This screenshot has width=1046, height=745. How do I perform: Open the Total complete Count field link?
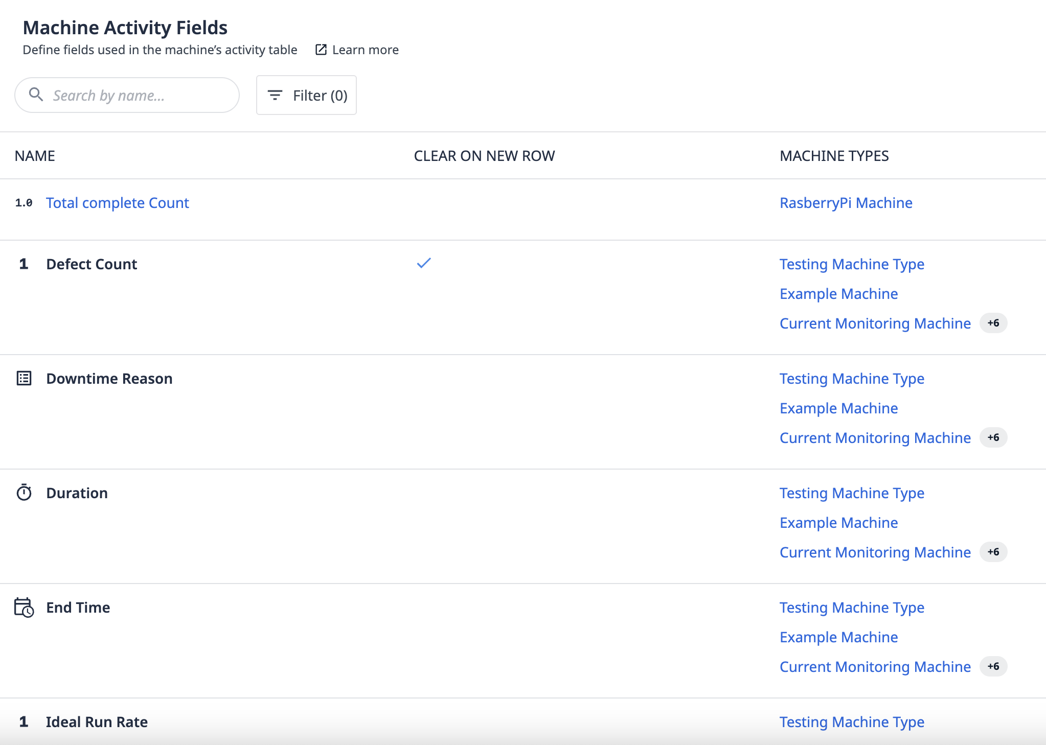[x=118, y=203]
